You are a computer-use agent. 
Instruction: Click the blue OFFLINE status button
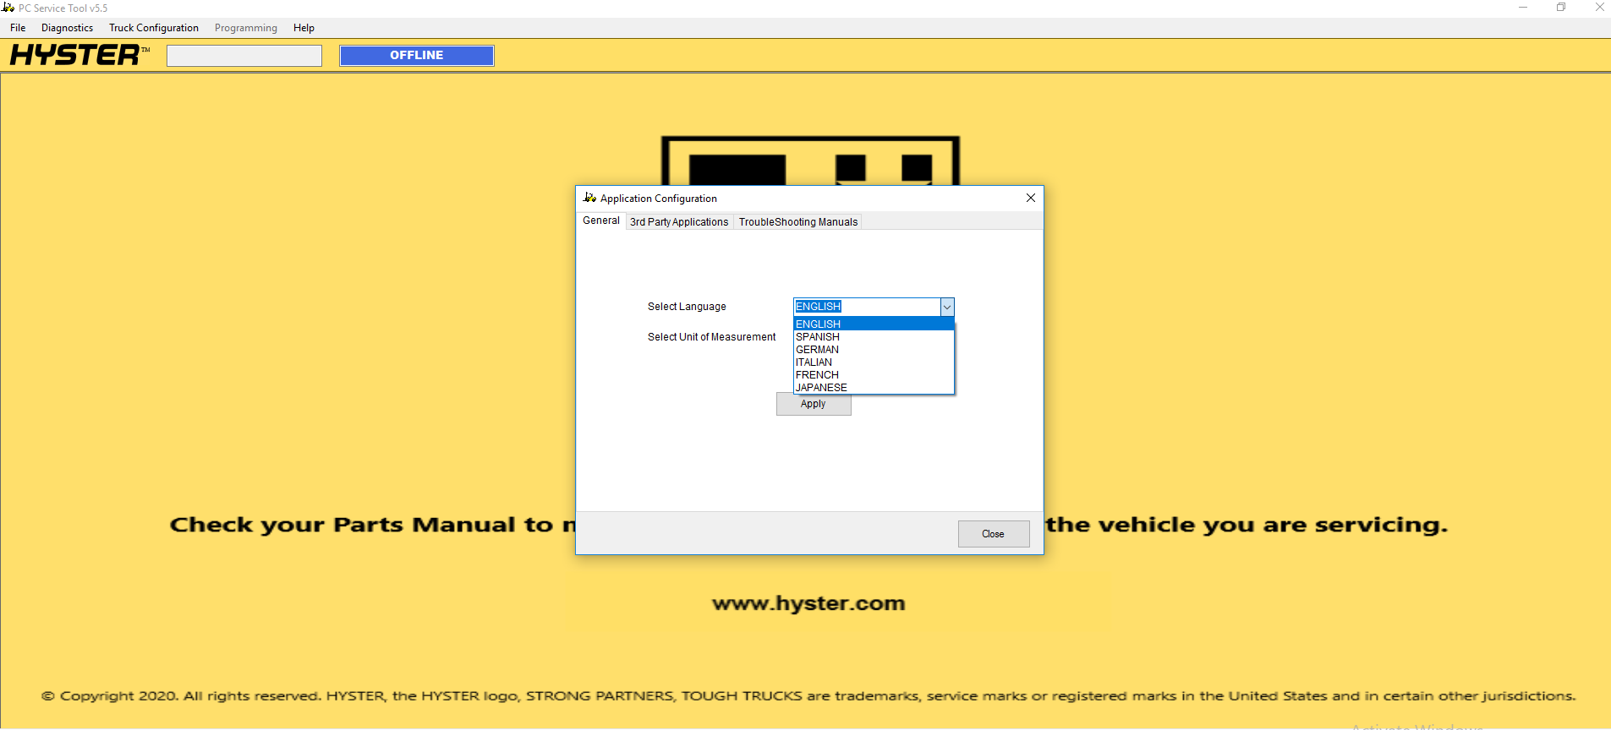[417, 56]
